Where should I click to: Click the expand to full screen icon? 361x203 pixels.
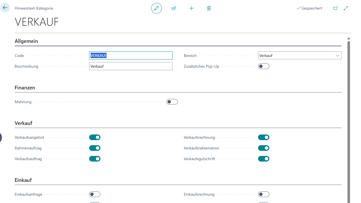click(x=346, y=8)
